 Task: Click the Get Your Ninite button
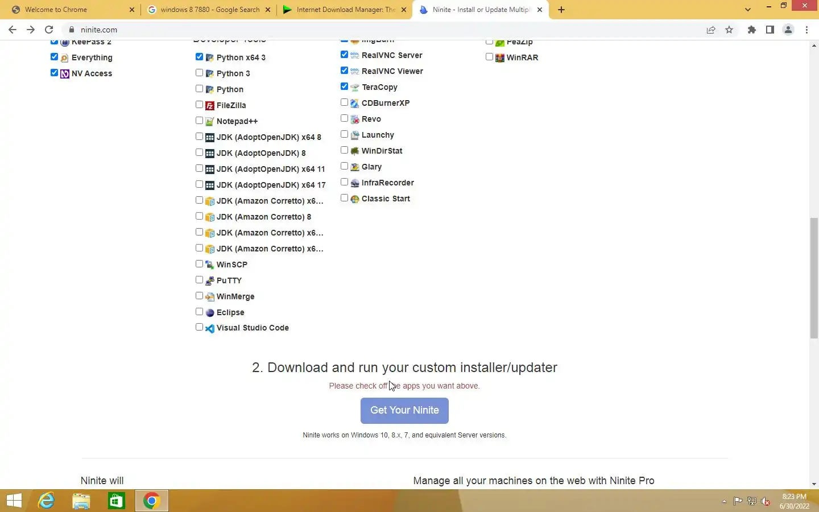pyautogui.click(x=404, y=410)
